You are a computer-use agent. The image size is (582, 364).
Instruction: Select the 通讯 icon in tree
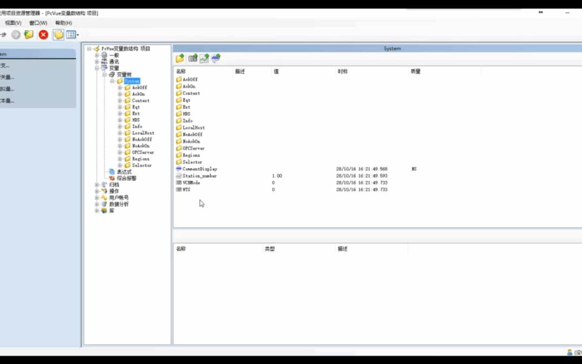tap(105, 61)
